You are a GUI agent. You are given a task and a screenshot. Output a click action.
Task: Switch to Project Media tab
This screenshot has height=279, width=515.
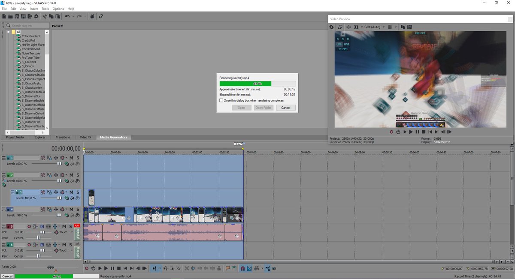[x=15, y=137]
